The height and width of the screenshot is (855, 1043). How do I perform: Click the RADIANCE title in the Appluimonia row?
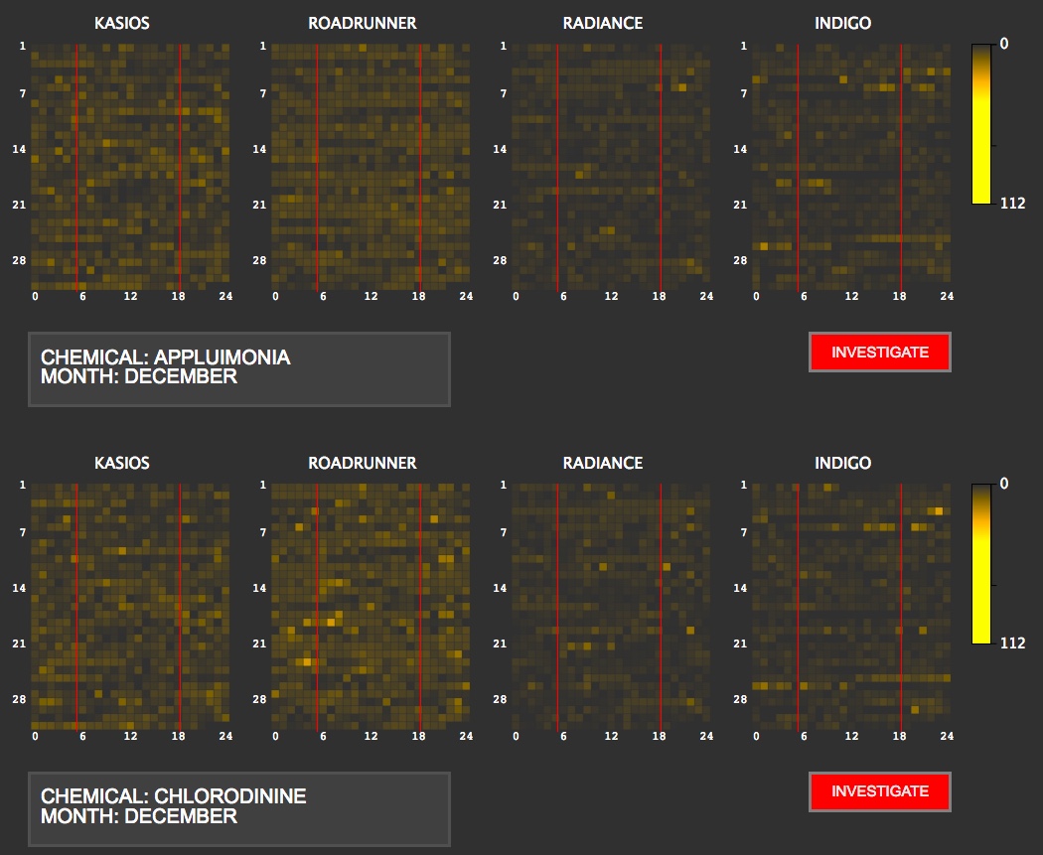[x=603, y=23]
